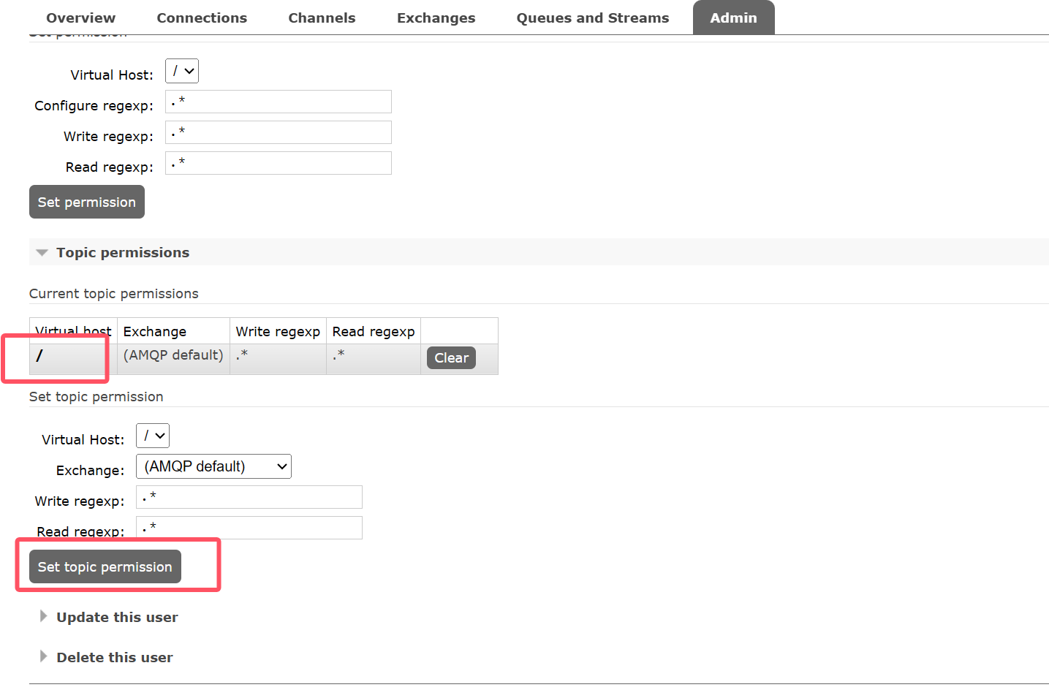This screenshot has height=690, width=1049.
Task: Collapse the Topic permissions section
Action: coord(122,253)
